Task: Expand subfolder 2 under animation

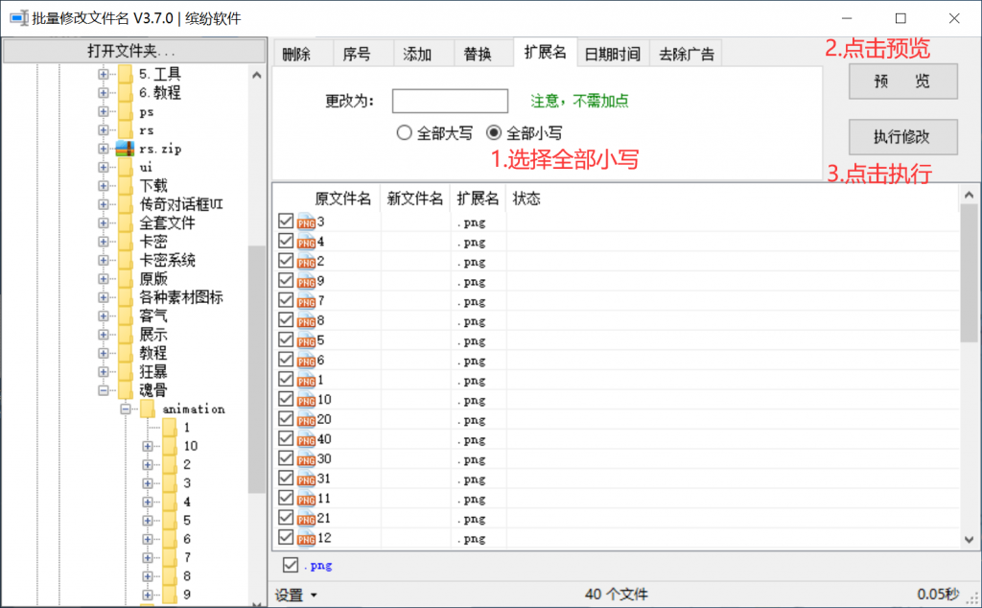Action: [147, 464]
